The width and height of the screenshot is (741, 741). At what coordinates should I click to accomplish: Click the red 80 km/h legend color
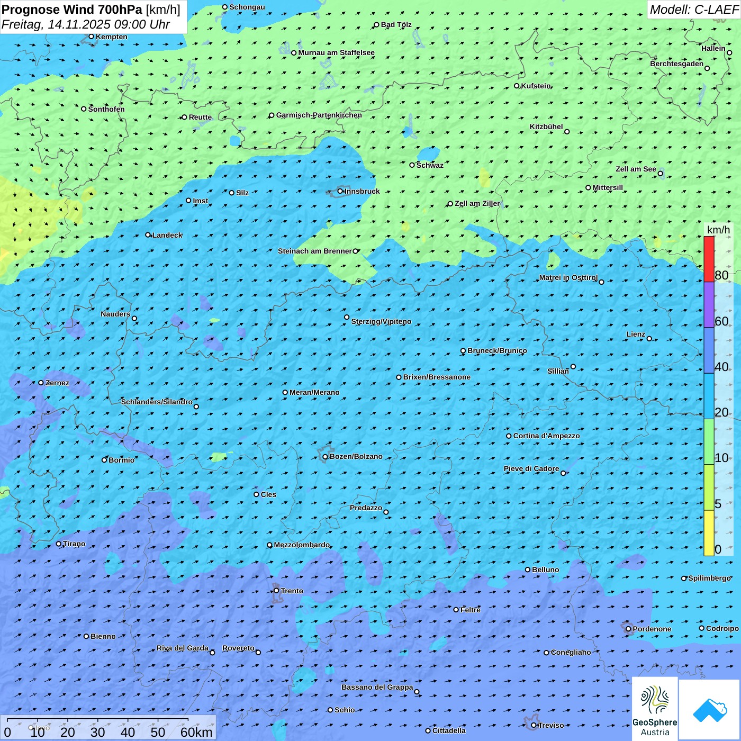click(709, 259)
